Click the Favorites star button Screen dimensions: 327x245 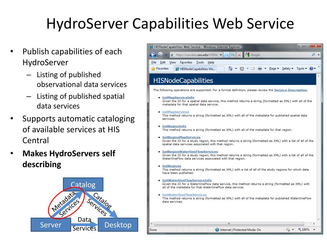tap(160, 69)
